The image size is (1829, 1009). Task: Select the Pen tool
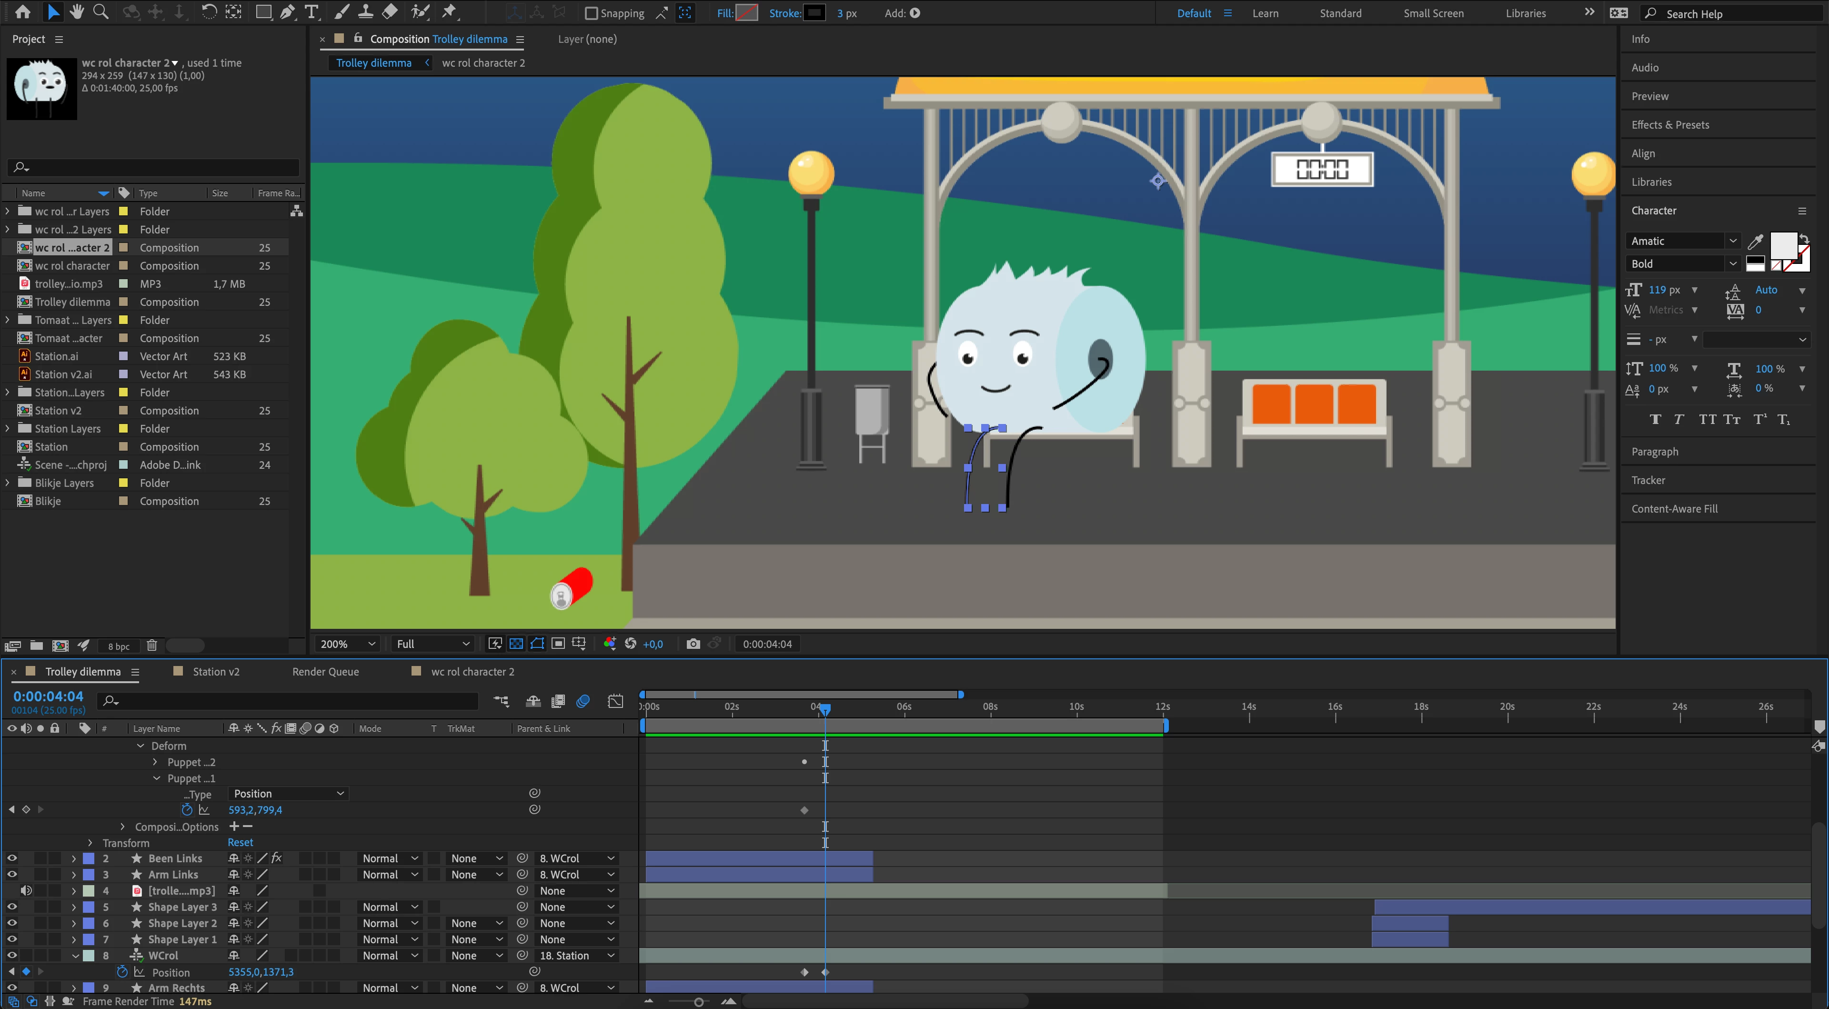tap(288, 12)
